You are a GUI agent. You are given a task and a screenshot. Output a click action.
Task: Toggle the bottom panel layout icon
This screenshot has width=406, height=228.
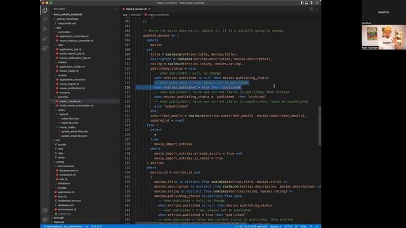pos(306,3)
